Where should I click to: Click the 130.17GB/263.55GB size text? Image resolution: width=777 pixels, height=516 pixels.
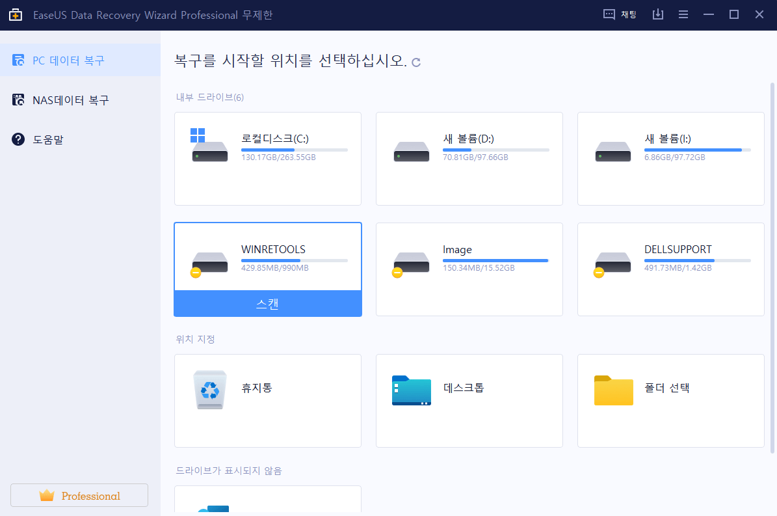click(x=278, y=157)
